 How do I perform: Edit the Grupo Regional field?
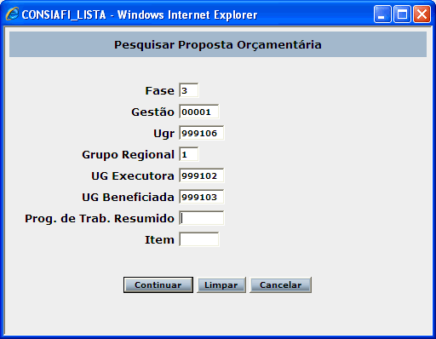coord(189,154)
